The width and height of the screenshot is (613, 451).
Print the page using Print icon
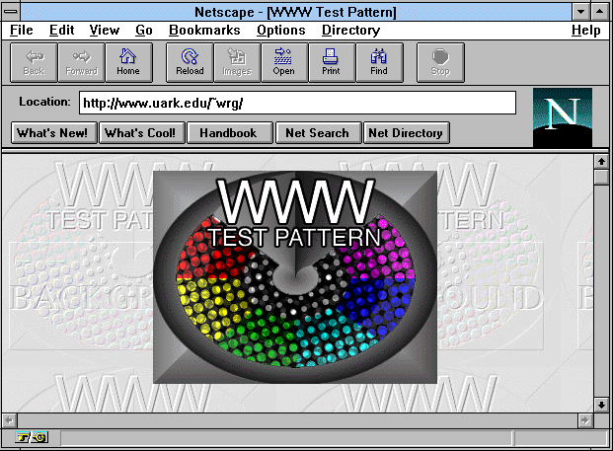(332, 61)
